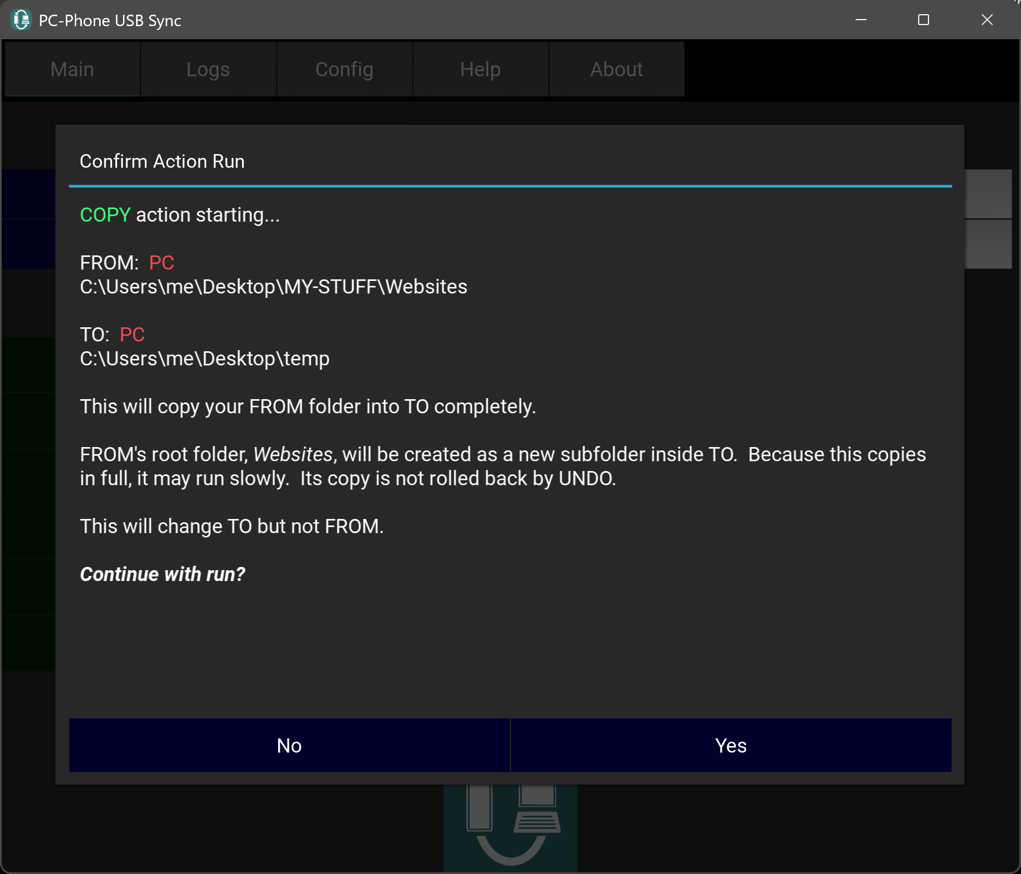Click the FROM path ending in Websites
The height and width of the screenshot is (874, 1021).
click(273, 287)
